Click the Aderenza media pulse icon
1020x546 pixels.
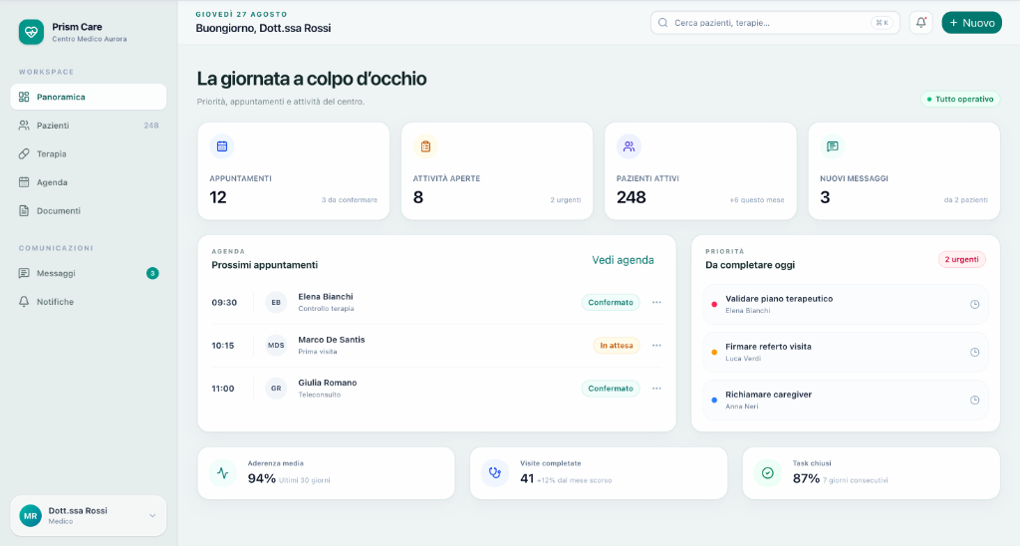pyautogui.click(x=222, y=473)
